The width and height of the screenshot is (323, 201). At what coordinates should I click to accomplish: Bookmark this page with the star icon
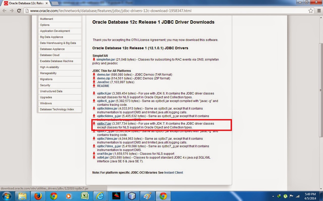(311, 11)
